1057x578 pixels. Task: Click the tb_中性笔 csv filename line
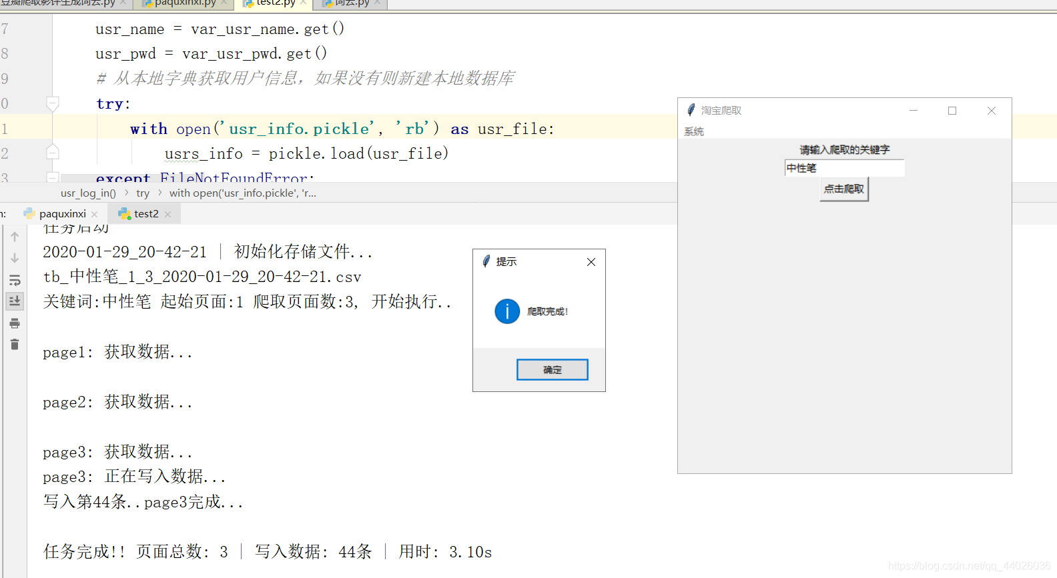coord(202,277)
